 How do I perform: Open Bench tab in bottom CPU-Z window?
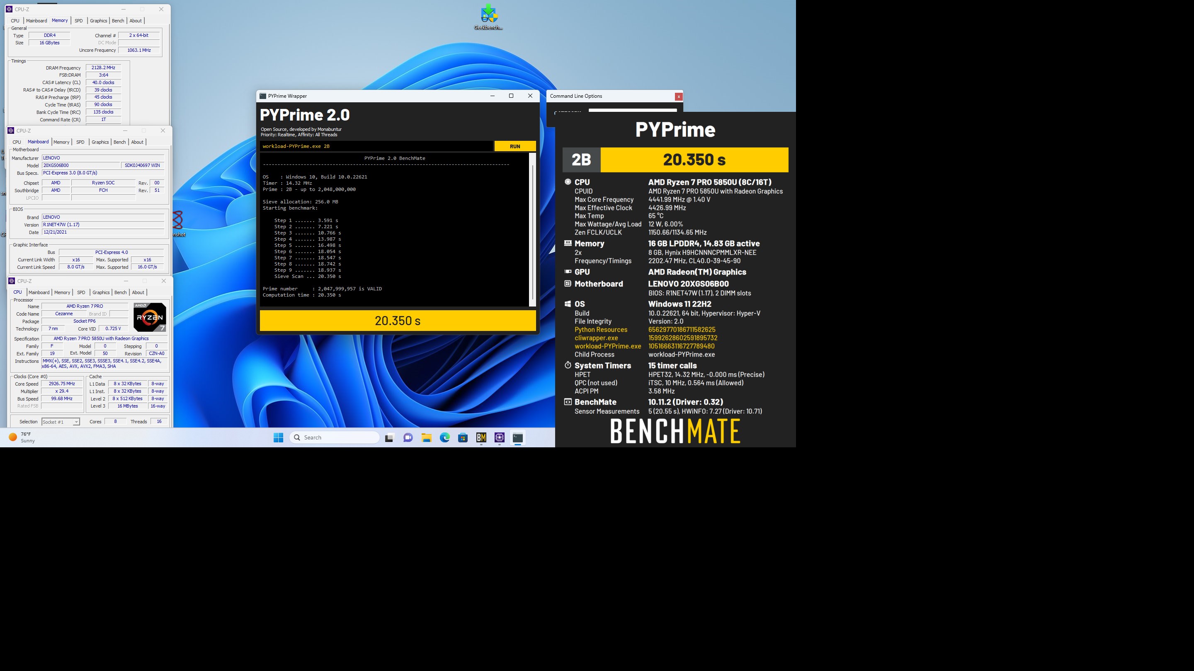click(x=121, y=293)
